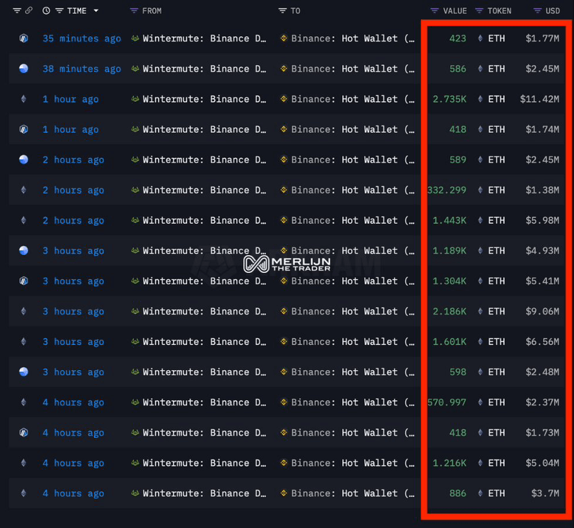Click the 570.997 value cell

pyautogui.click(x=447, y=403)
